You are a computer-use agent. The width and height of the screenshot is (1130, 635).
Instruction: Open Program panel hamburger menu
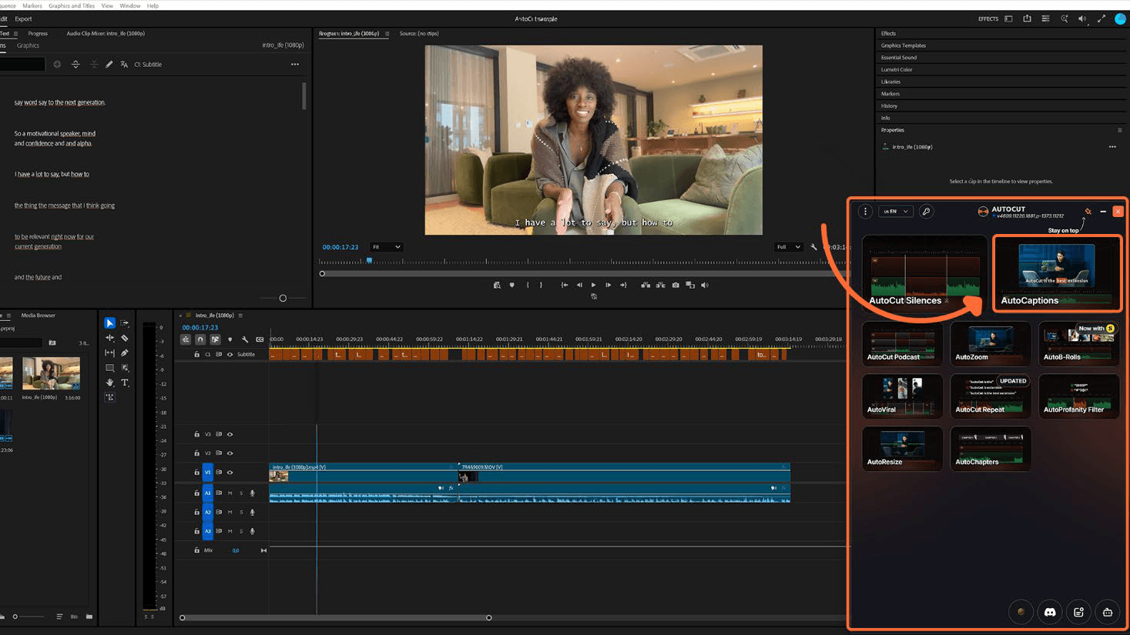tap(387, 34)
